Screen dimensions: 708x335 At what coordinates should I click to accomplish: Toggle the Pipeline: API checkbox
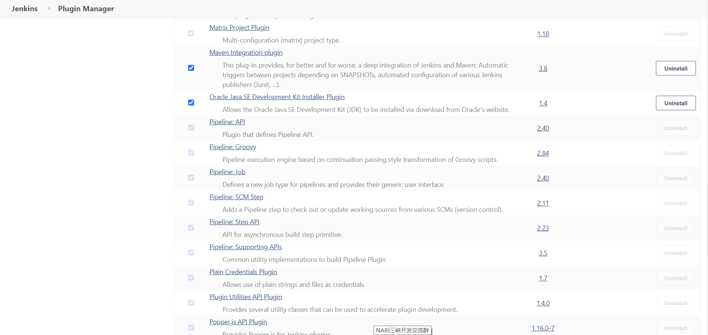pyautogui.click(x=191, y=128)
